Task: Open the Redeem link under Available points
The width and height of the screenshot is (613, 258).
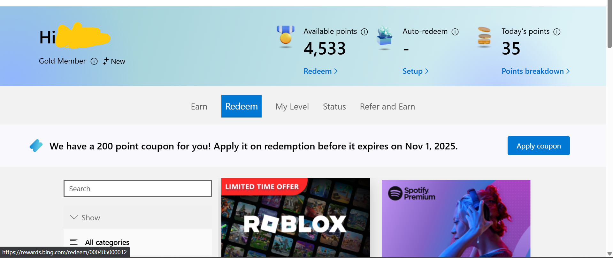Action: point(320,71)
